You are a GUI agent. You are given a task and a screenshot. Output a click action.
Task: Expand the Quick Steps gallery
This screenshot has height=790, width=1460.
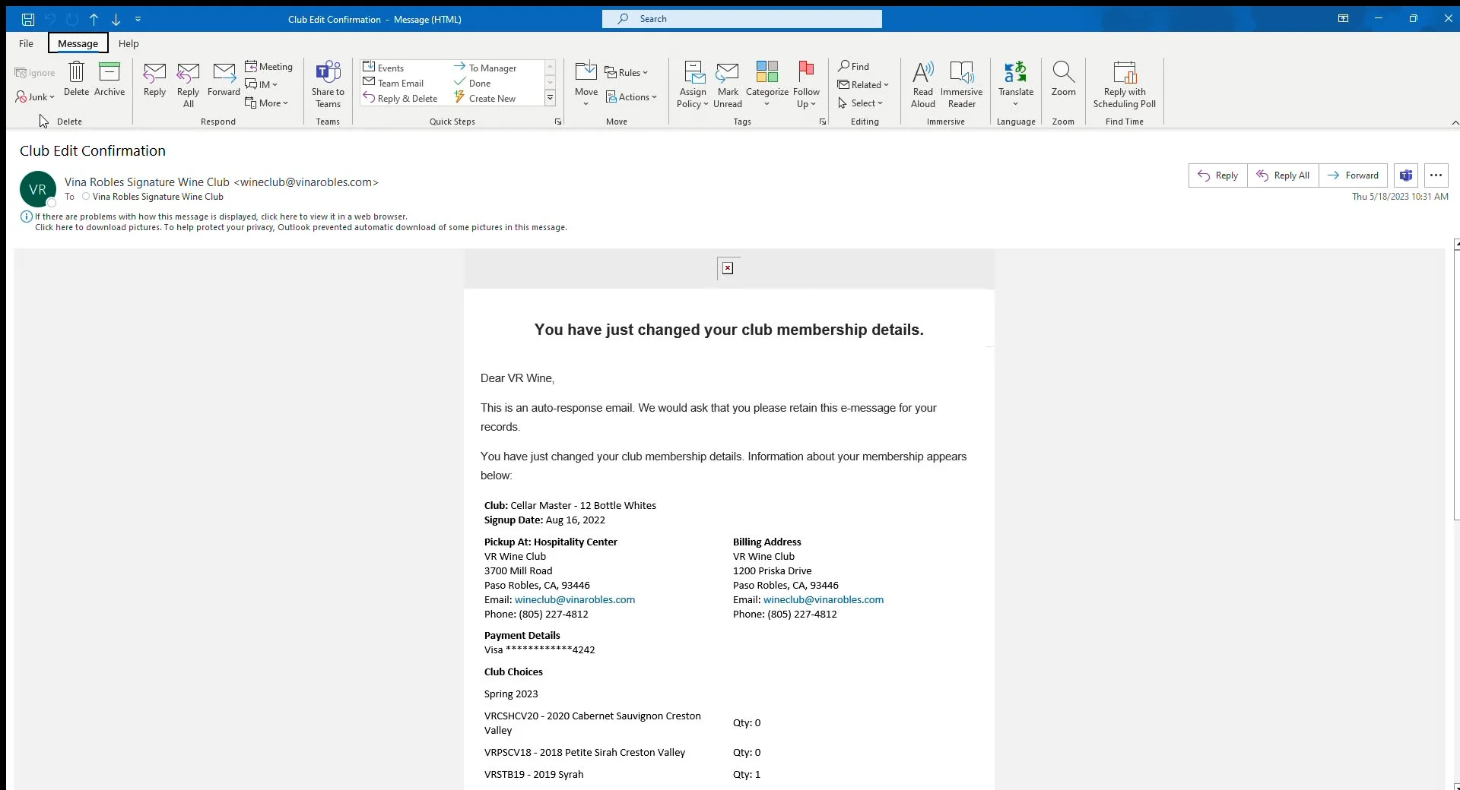click(550, 98)
